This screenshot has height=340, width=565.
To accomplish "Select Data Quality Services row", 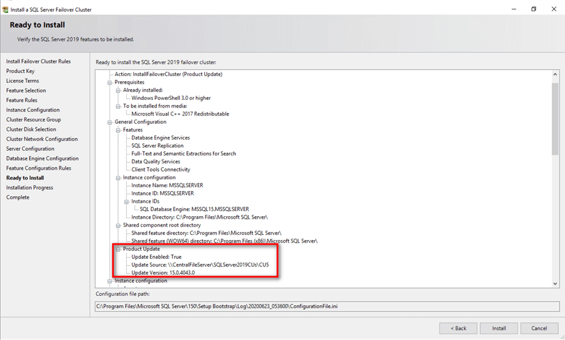I will (156, 162).
